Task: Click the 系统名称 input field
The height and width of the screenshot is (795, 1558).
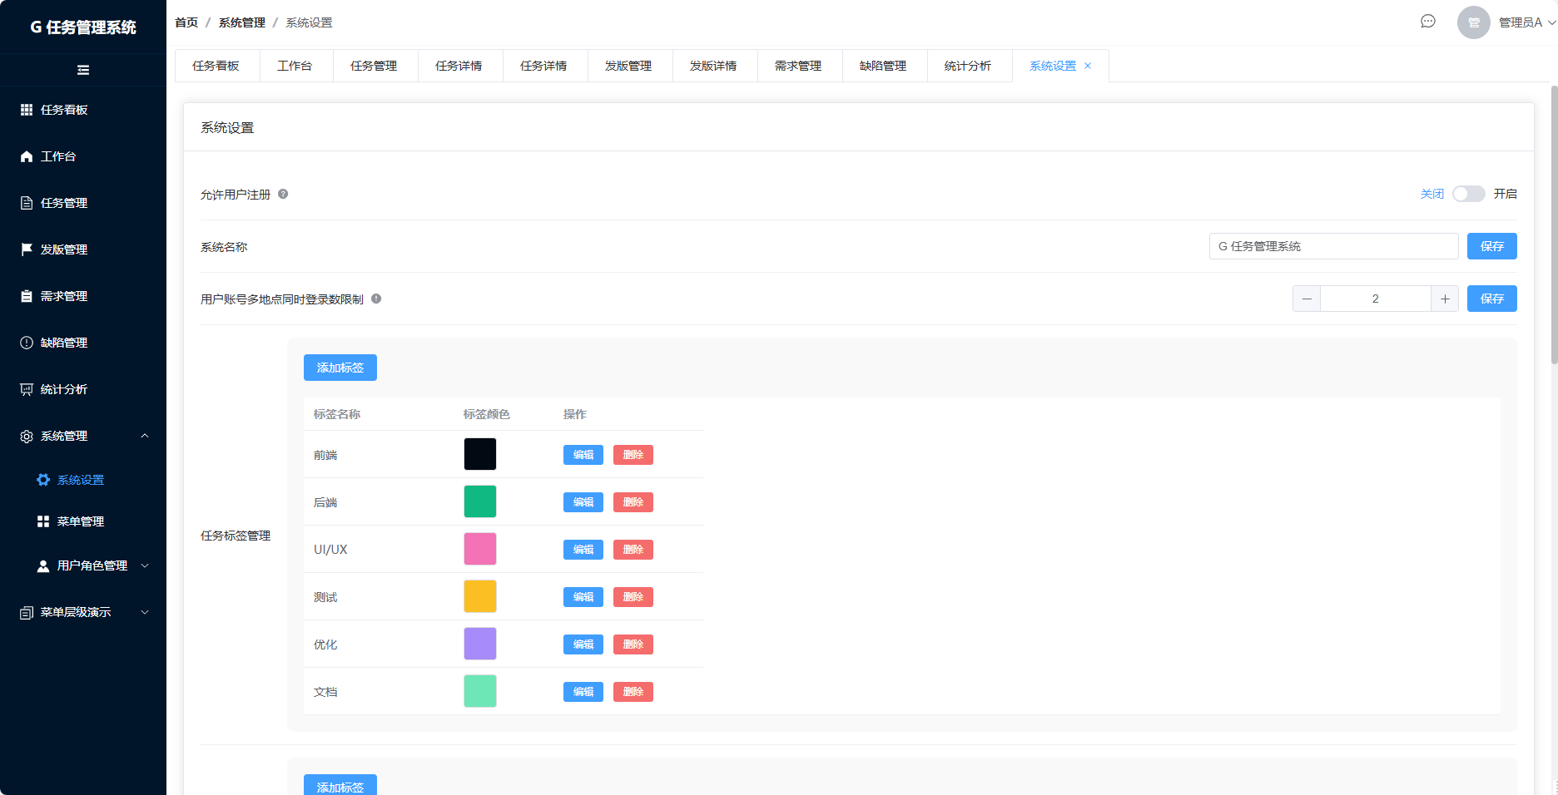Action: click(1333, 246)
